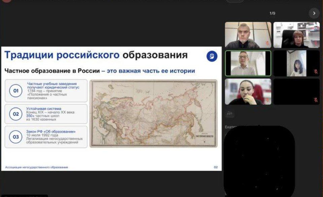Click muted mic icon on long-haired woman's tile
This screenshot has height=197, width=323.
pyautogui.click(x=316, y=72)
